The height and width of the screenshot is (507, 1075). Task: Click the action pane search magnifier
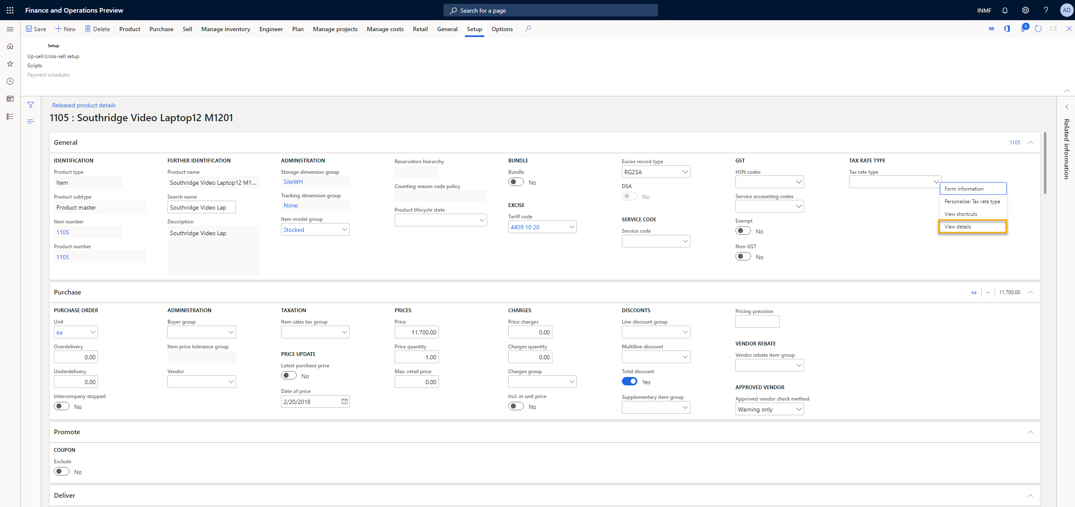(528, 29)
